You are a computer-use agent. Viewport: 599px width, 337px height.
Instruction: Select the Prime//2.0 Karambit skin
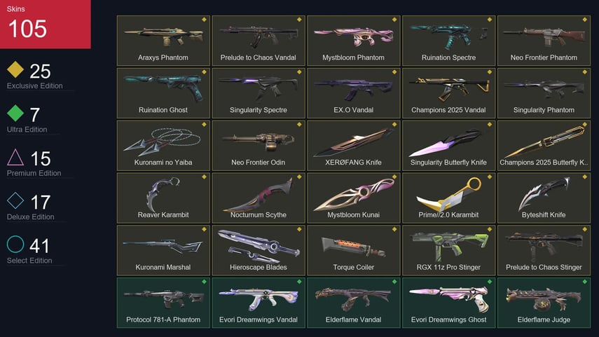click(x=448, y=198)
